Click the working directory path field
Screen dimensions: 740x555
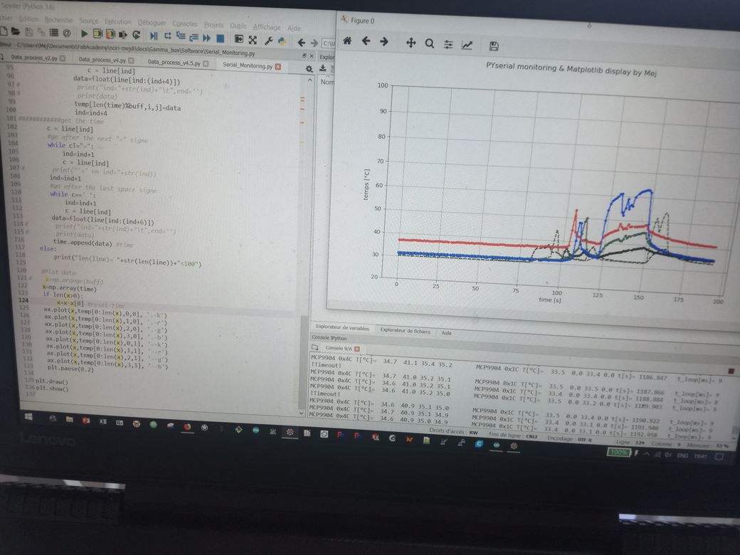[x=329, y=43]
